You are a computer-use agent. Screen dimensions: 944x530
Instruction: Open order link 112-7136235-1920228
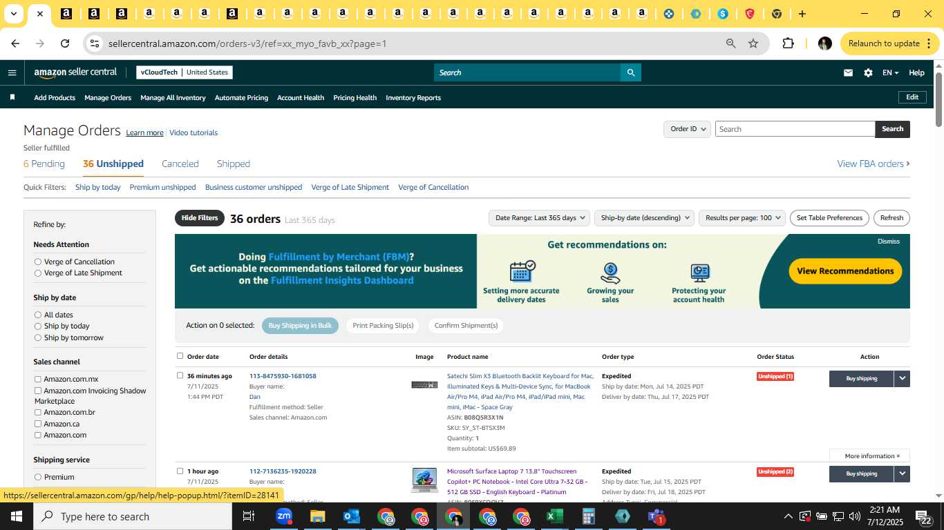pyautogui.click(x=283, y=471)
